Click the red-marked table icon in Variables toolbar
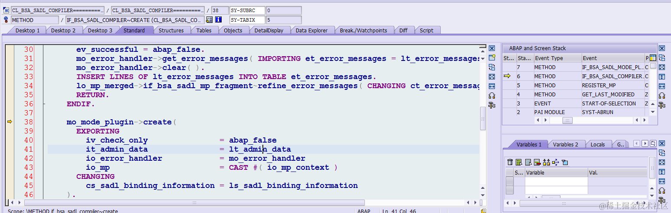Screen dimensions: 671x213 (x=537, y=162)
